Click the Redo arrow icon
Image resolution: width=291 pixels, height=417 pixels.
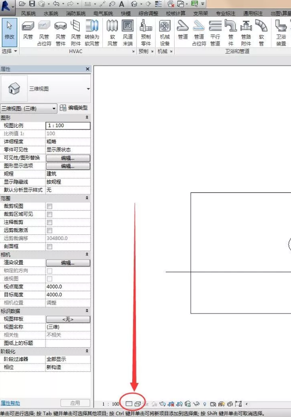pyautogui.click(x=70, y=4)
